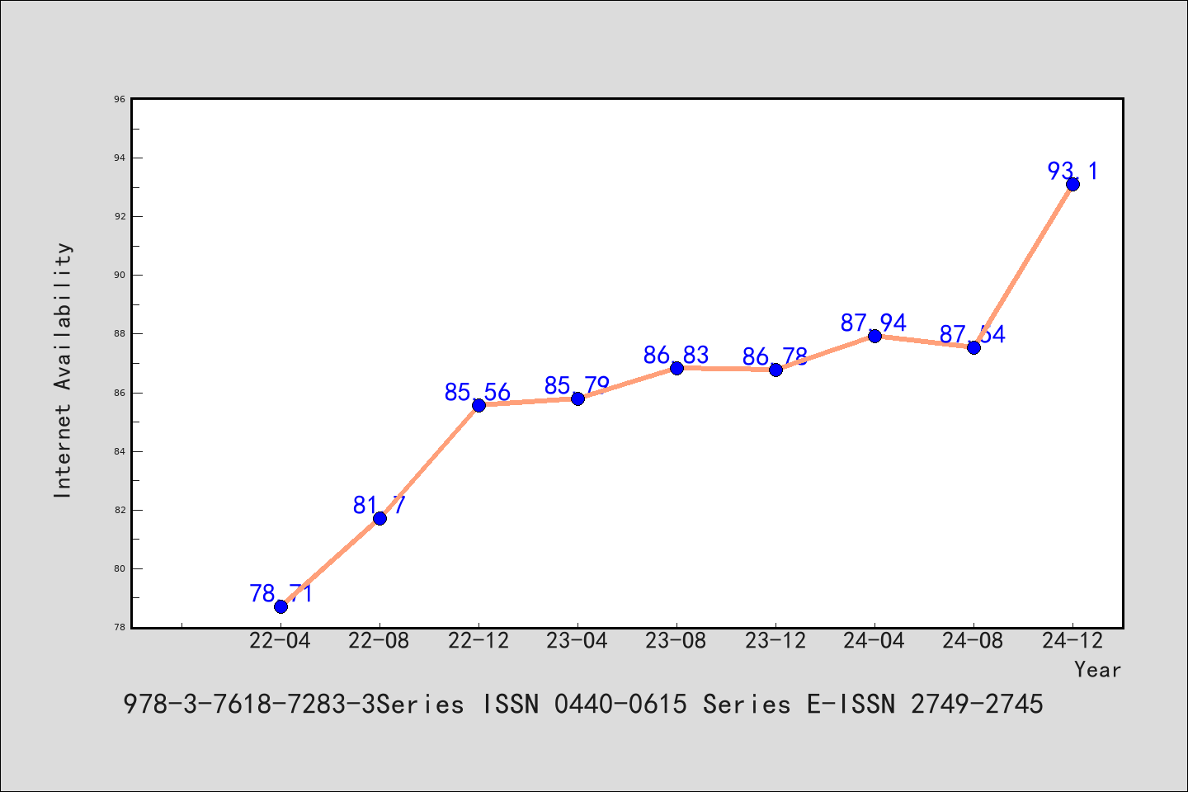Select the 85.56 data marker at 22-12
This screenshot has height=792, width=1188.
point(478,405)
